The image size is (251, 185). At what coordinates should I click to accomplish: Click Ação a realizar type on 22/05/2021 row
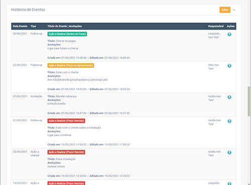click(x=35, y=153)
